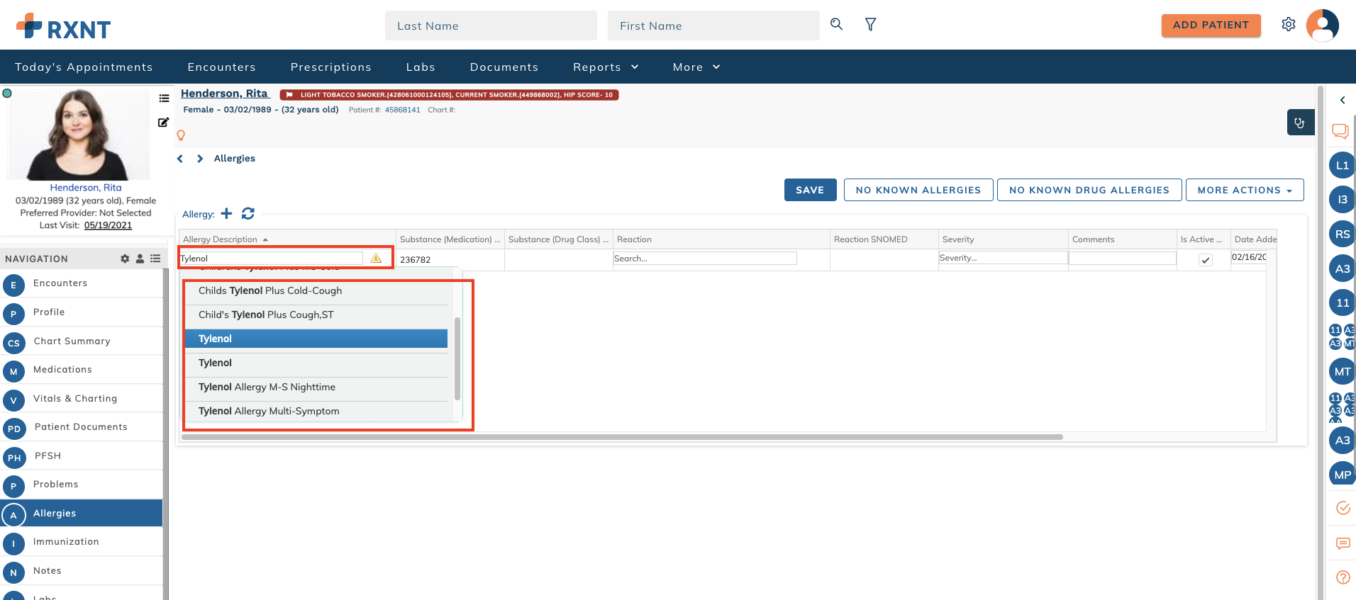Open Today's Appointments tab

coord(84,67)
